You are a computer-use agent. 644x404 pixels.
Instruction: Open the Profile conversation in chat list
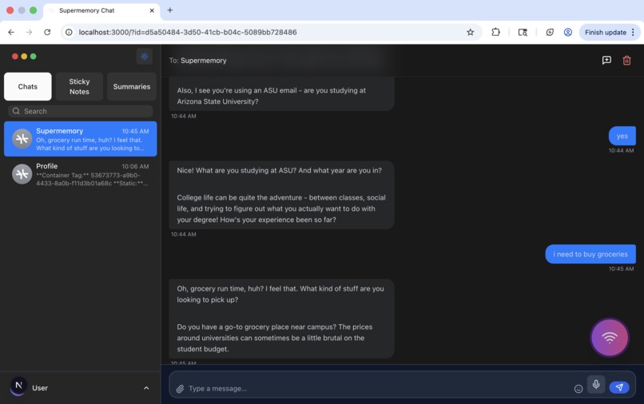[x=81, y=174]
